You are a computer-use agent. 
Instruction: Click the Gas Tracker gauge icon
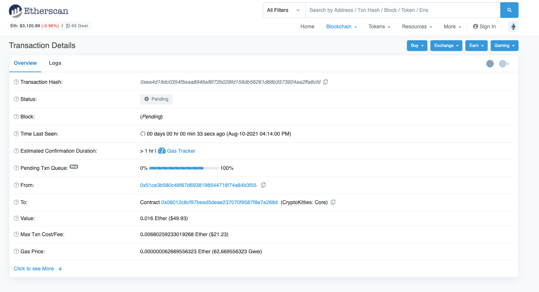pos(162,151)
